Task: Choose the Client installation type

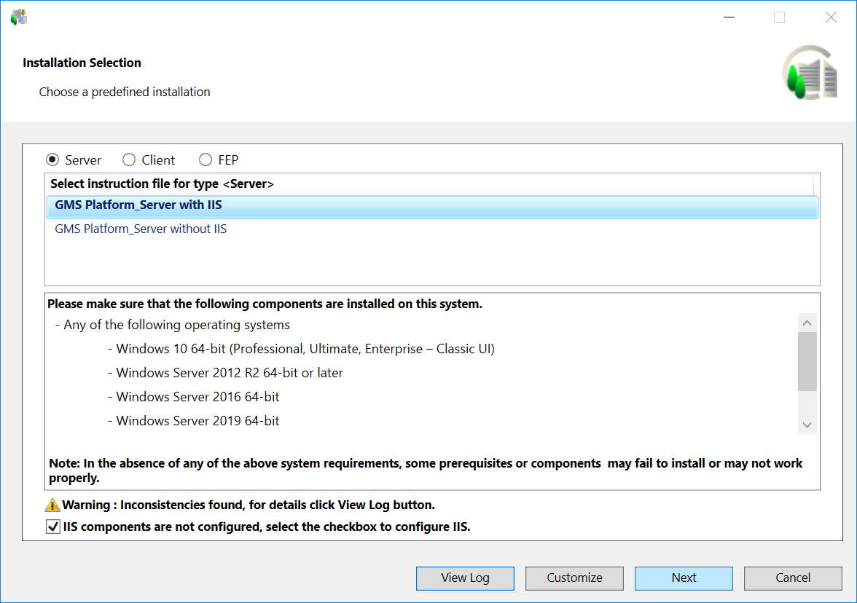Action: coord(129,159)
